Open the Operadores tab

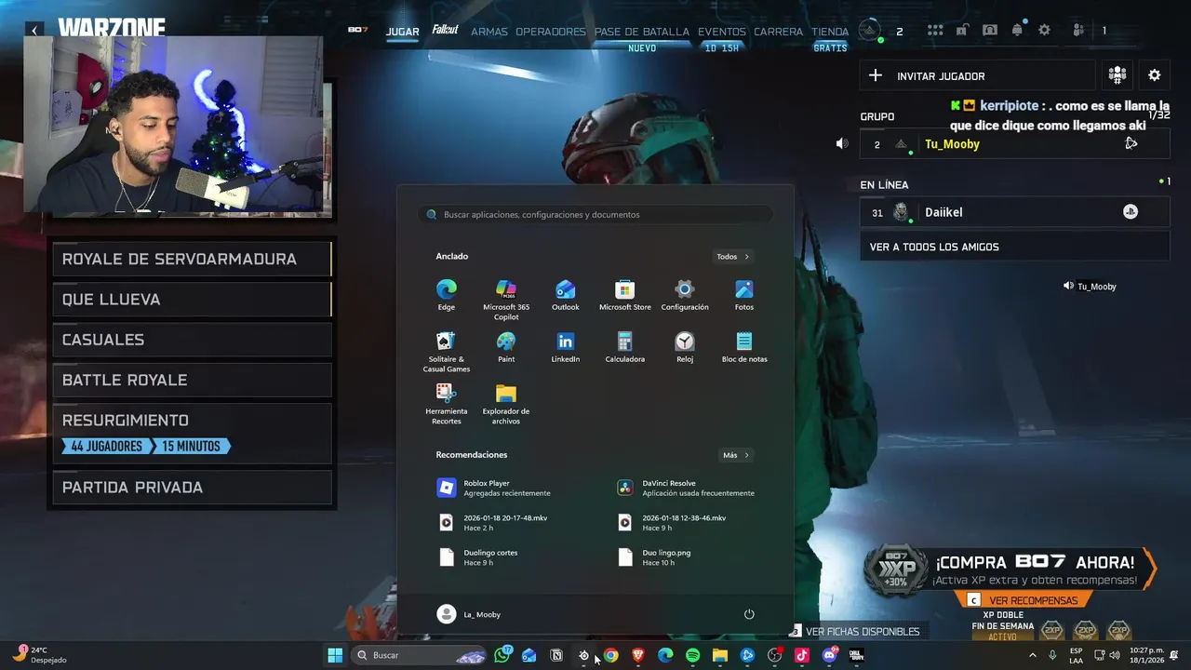[551, 32]
